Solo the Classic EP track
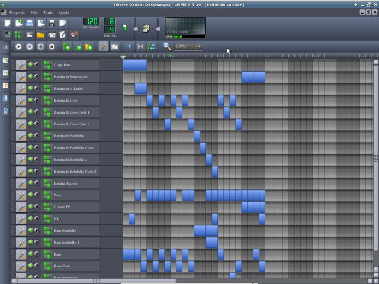 [36, 206]
